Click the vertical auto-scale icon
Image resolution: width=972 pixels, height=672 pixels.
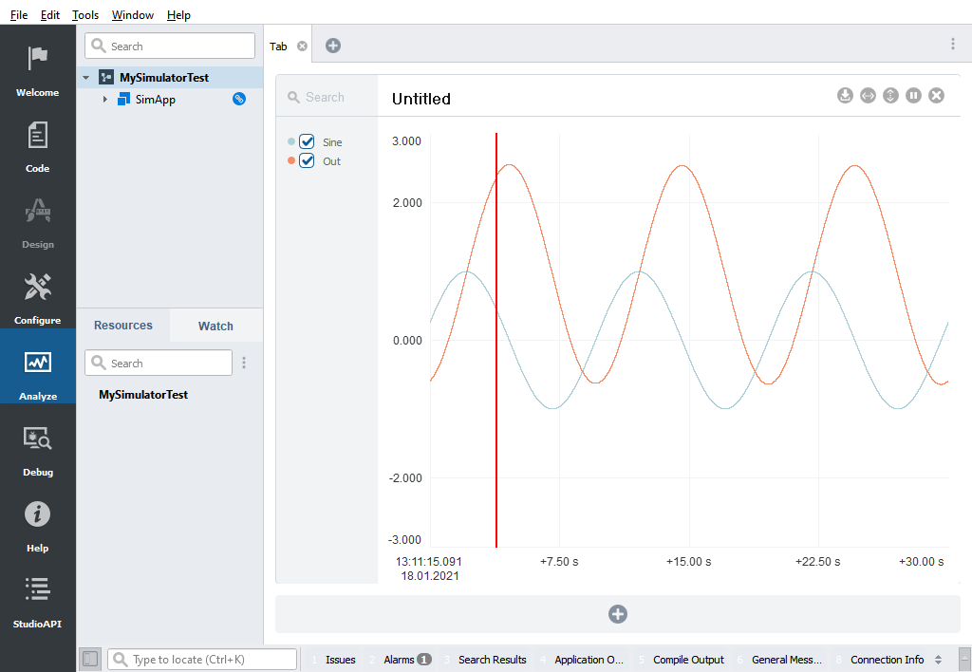tap(890, 95)
